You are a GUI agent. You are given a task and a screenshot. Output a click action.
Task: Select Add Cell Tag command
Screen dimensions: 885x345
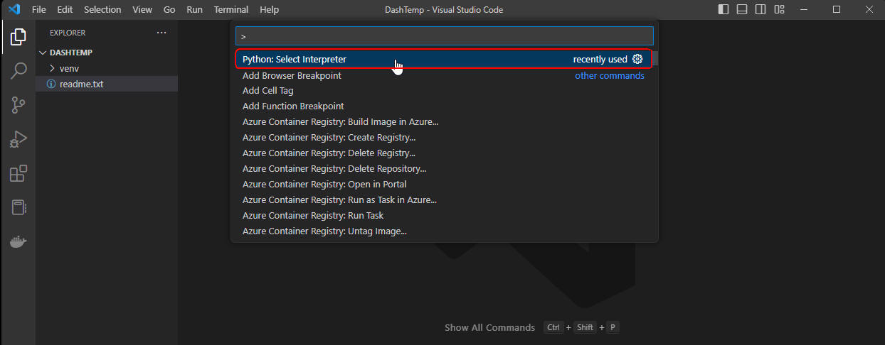(x=444, y=91)
